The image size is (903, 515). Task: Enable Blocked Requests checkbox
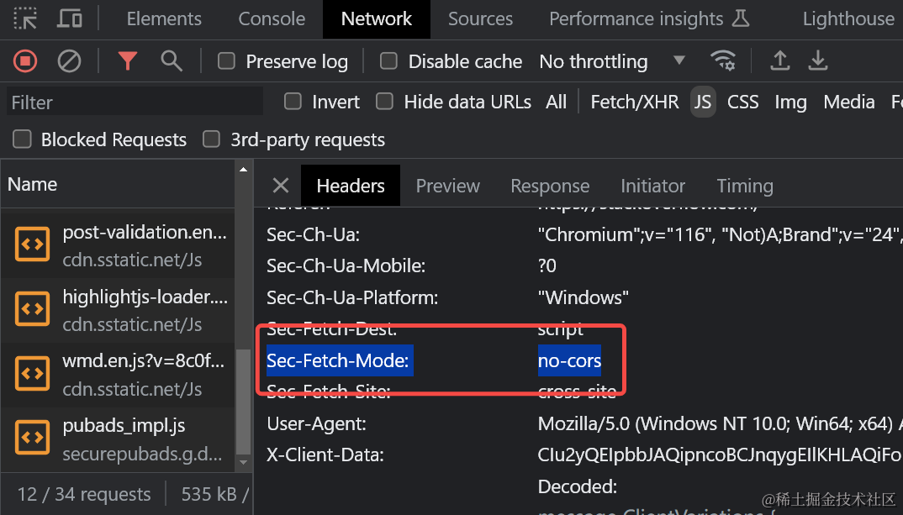(22, 139)
